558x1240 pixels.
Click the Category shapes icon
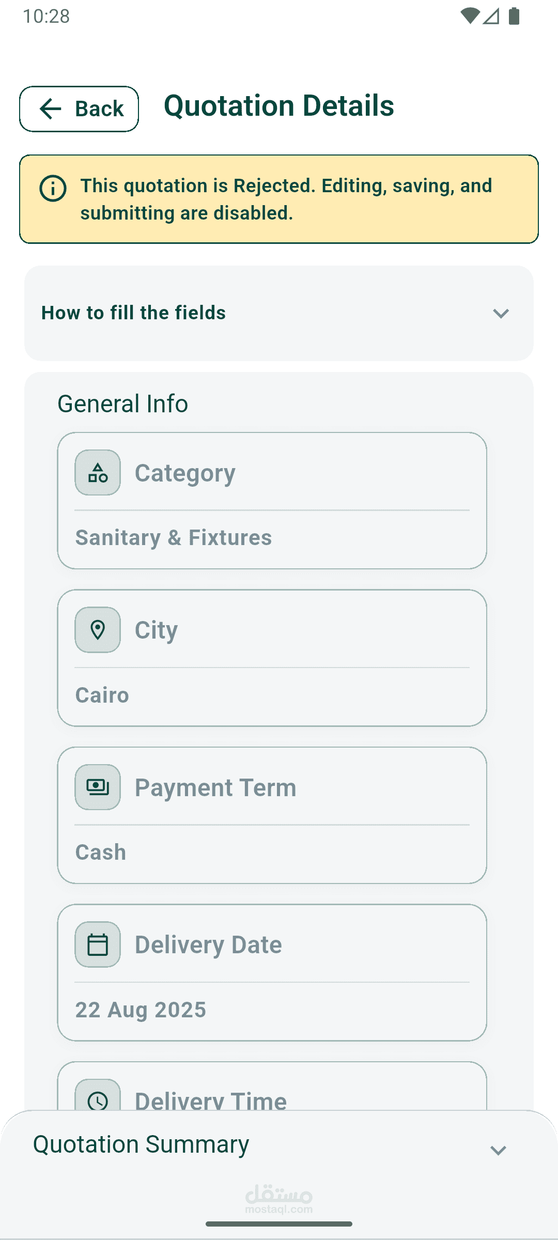98,473
